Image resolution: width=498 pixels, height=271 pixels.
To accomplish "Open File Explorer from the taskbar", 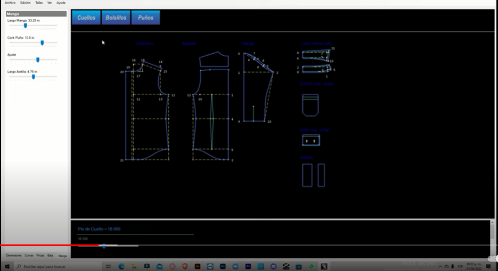I will click(x=134, y=267).
